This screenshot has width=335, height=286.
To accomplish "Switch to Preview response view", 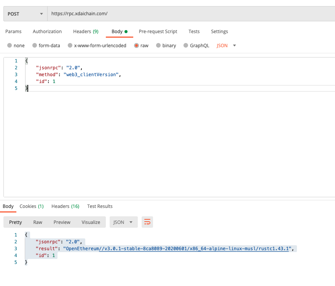I will pyautogui.click(x=62, y=222).
